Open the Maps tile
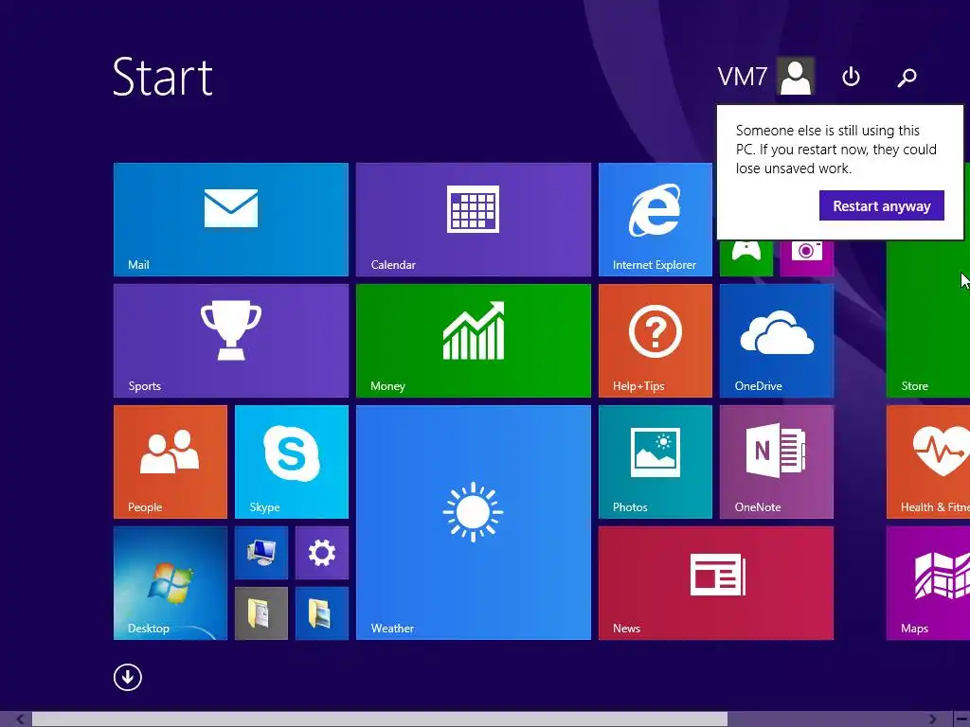Screen dimensions: 970x727 click(928, 583)
